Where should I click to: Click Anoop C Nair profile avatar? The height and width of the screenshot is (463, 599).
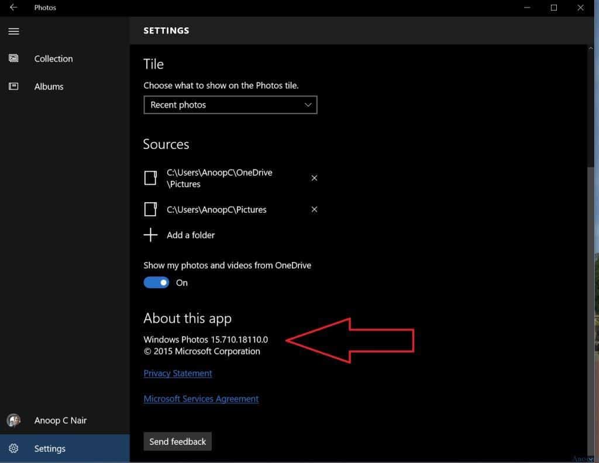13,420
